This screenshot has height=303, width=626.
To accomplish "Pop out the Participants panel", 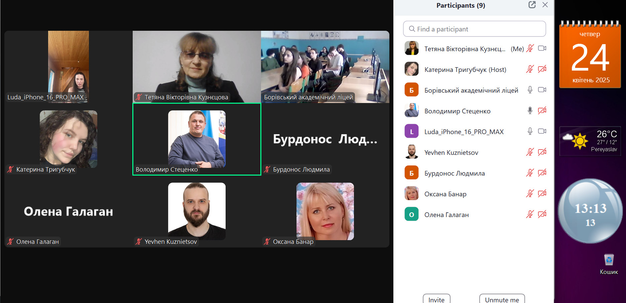I will click(532, 5).
